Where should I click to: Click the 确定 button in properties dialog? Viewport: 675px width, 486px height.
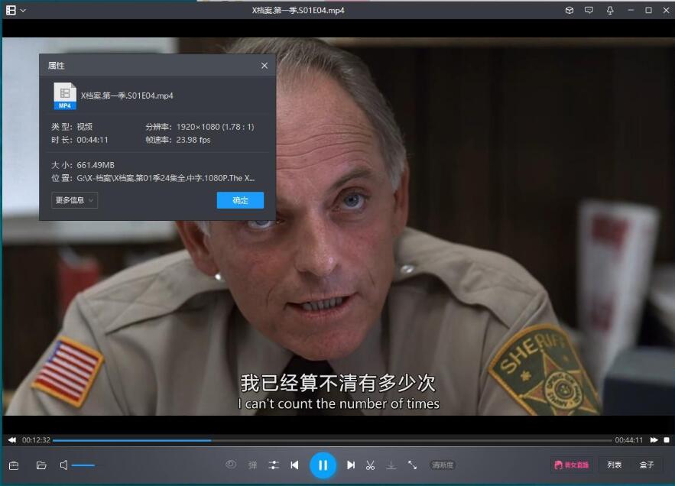pyautogui.click(x=240, y=200)
